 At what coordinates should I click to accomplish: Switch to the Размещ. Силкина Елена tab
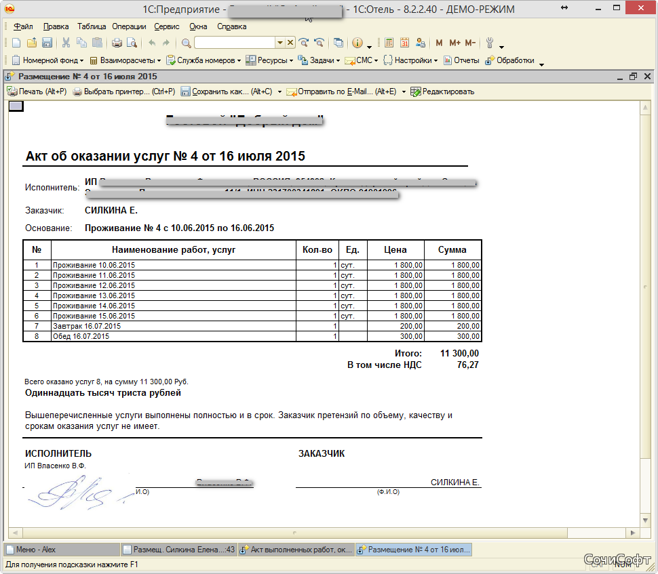(x=179, y=549)
